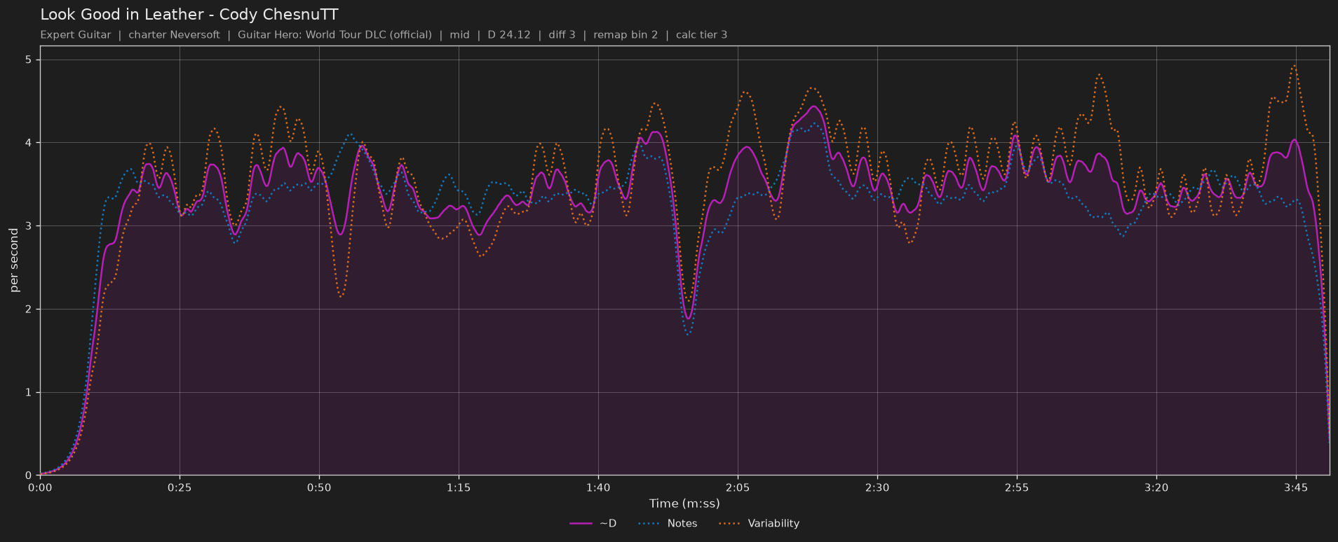This screenshot has width=1338, height=542.
Task: Click the 2:05 time axis tick label
Action: (738, 487)
